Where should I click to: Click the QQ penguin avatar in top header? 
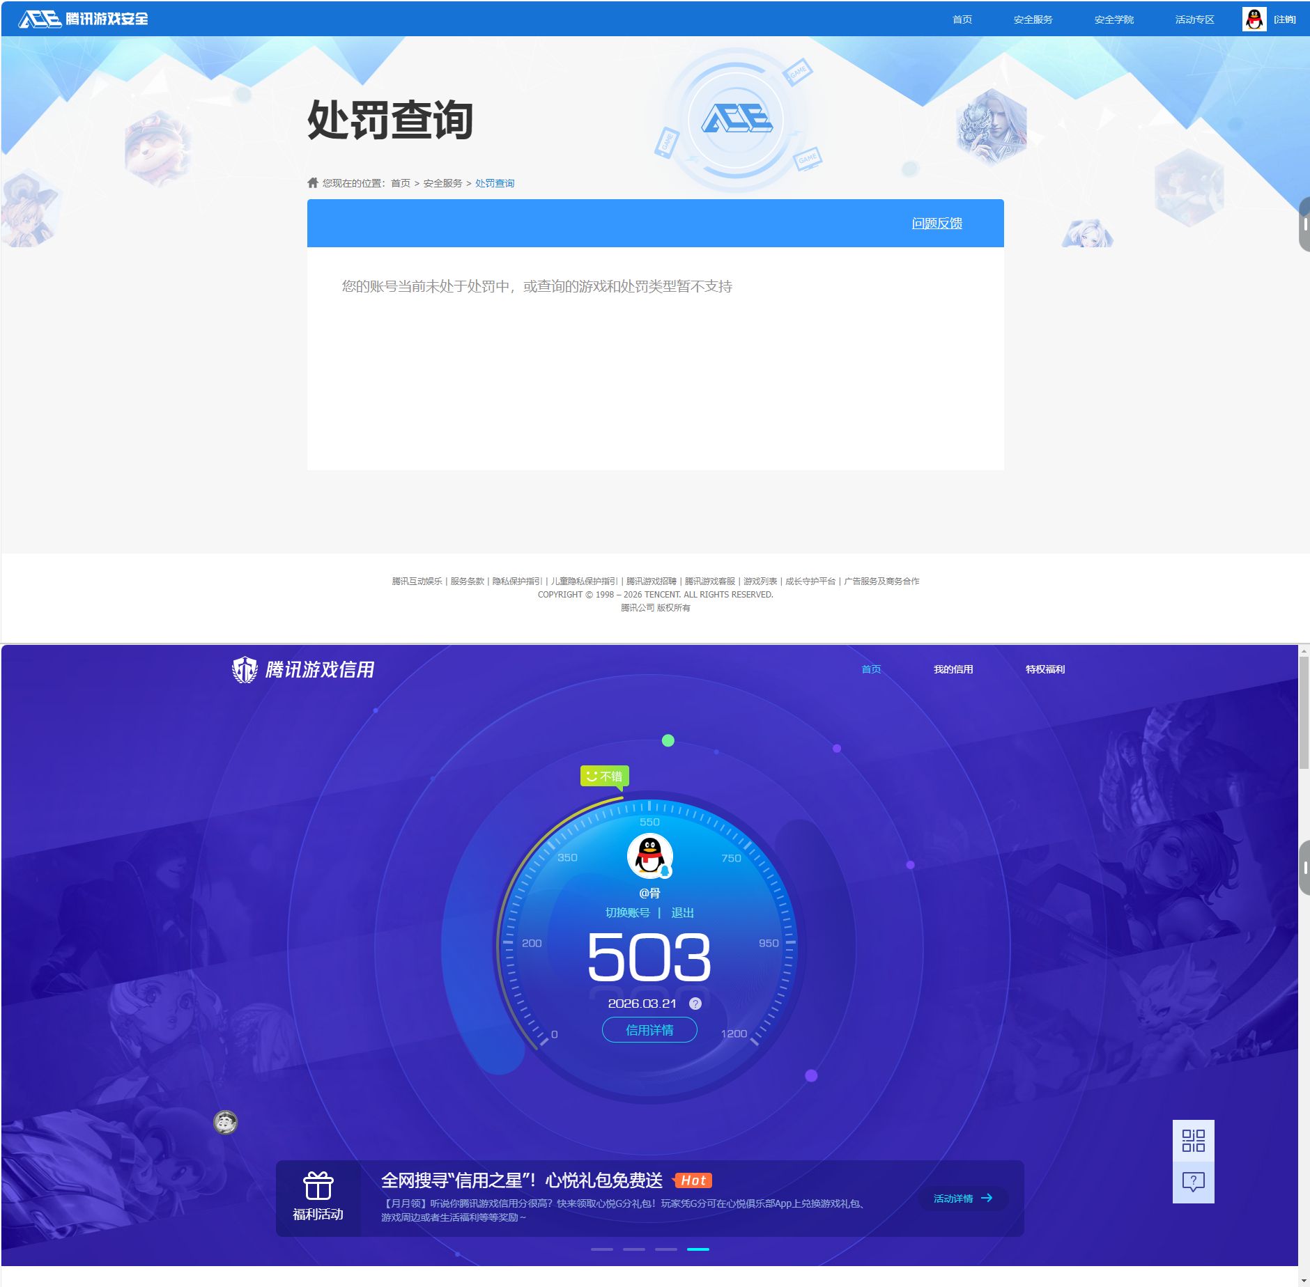click(x=1254, y=19)
